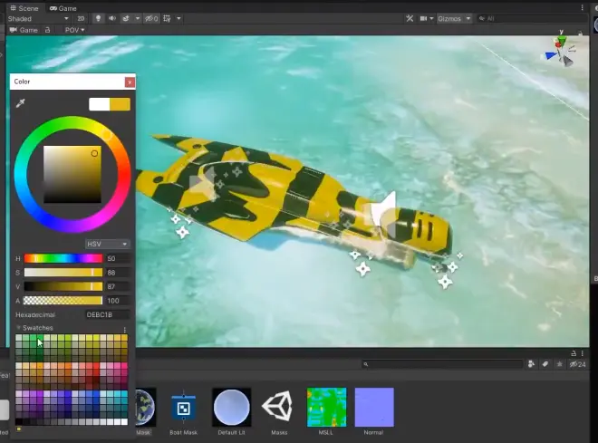
Task: Click the Hexadecimal field DEBC1B
Action: coord(107,315)
